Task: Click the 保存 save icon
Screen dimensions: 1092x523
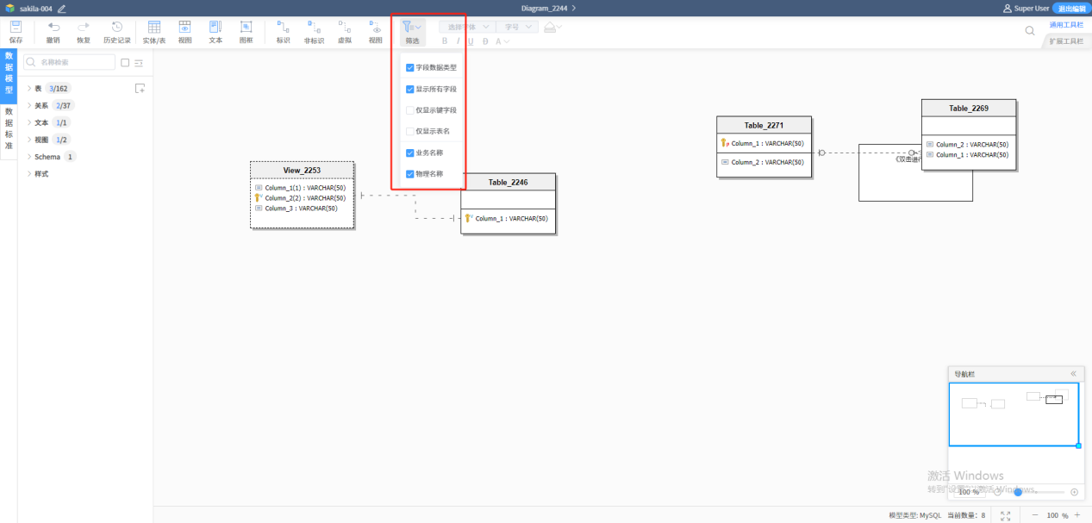Action: pyautogui.click(x=16, y=28)
